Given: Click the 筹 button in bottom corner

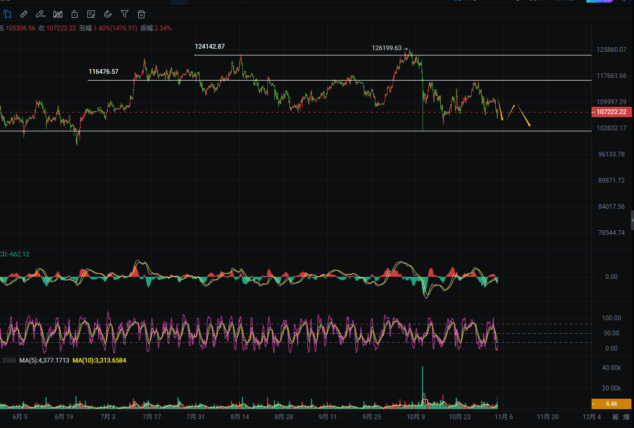Looking at the screenshot, I should pyautogui.click(x=615, y=417).
